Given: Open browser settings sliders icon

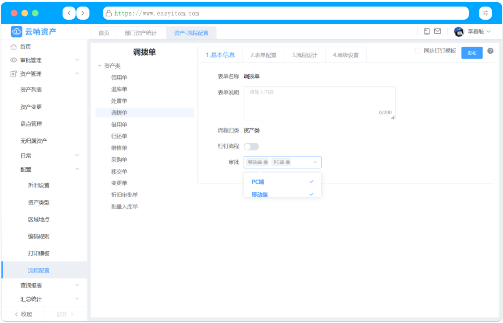Looking at the screenshot, I should coord(485,13).
